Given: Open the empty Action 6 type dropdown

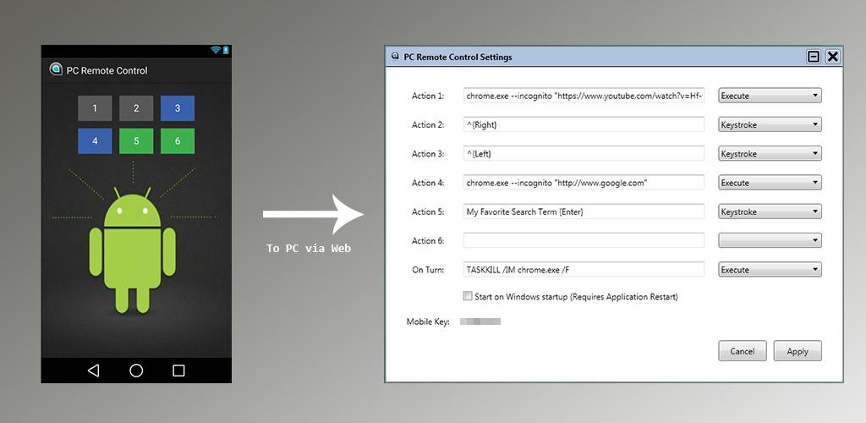Looking at the screenshot, I should tap(770, 241).
